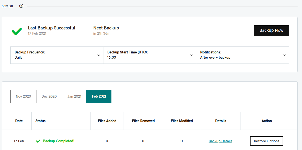
Task: Click the Backup Completed! status text
Action: [x=59, y=141]
